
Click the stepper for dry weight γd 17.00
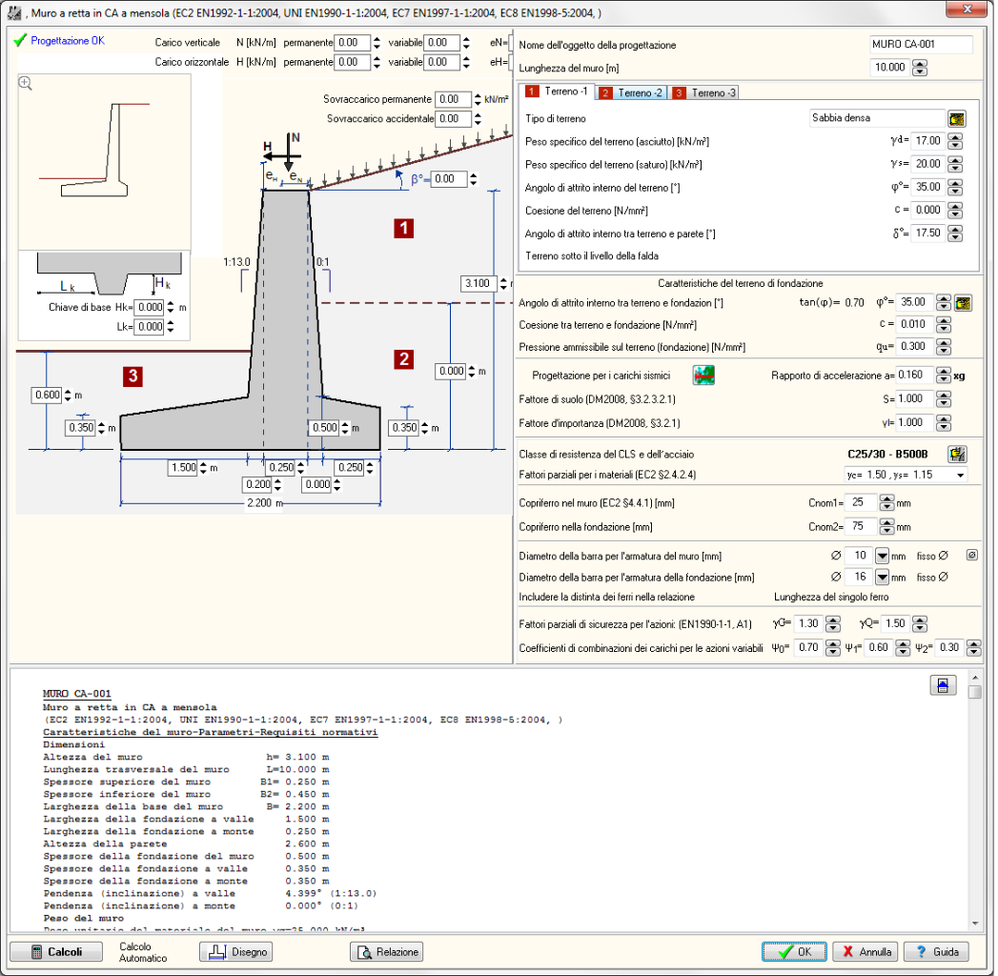click(x=955, y=141)
